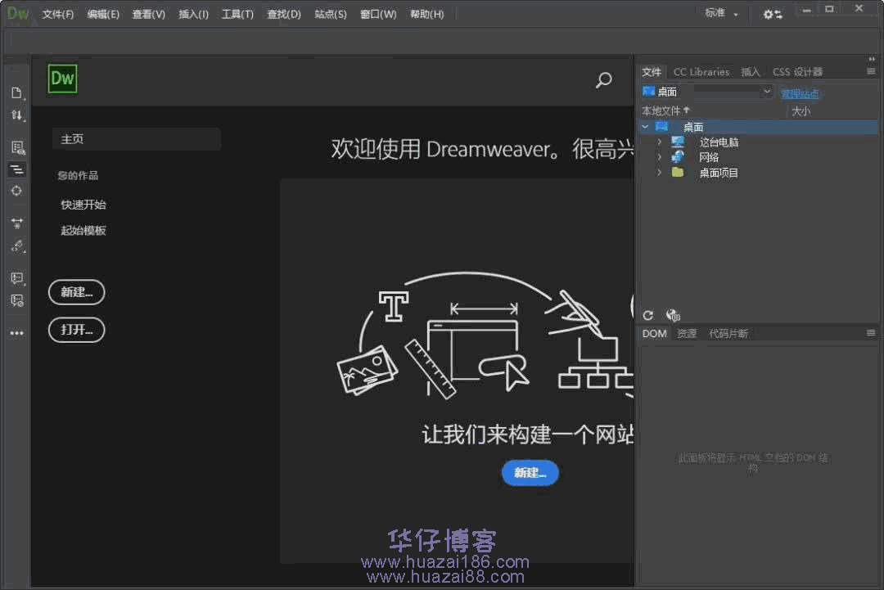Select 主页 in the start sidebar
This screenshot has height=590, width=884.
[136, 138]
